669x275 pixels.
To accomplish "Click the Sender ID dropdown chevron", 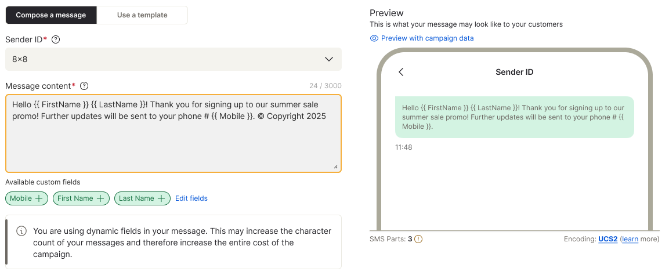I will pyautogui.click(x=329, y=59).
